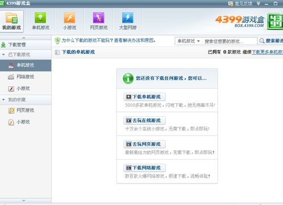Click the 去玩在线游戏 button
Screen dimensions: 283x205
coord(145,120)
